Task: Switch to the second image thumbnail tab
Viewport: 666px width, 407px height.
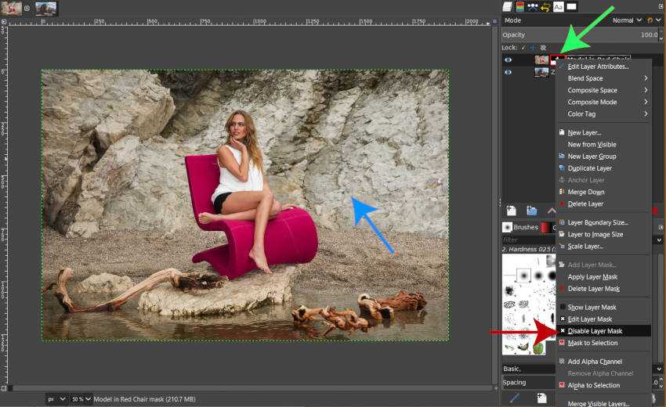Action: tap(45, 9)
